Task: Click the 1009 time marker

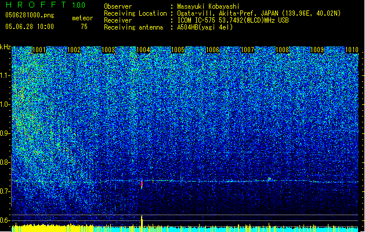Action: click(317, 50)
